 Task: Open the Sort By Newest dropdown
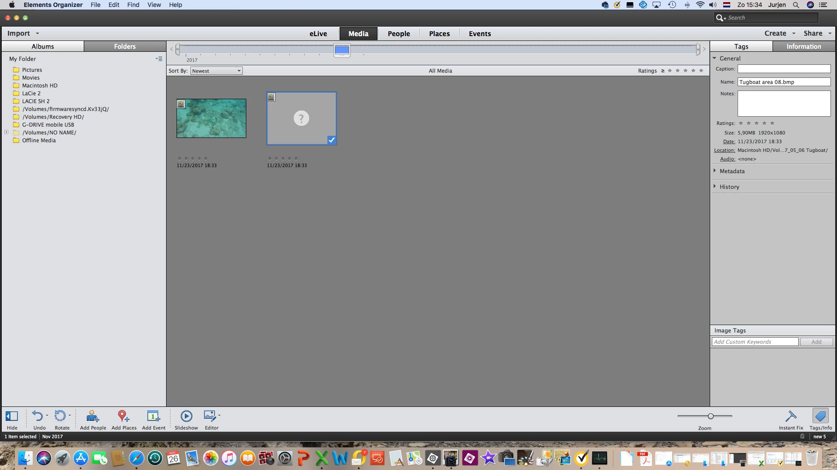tap(216, 71)
